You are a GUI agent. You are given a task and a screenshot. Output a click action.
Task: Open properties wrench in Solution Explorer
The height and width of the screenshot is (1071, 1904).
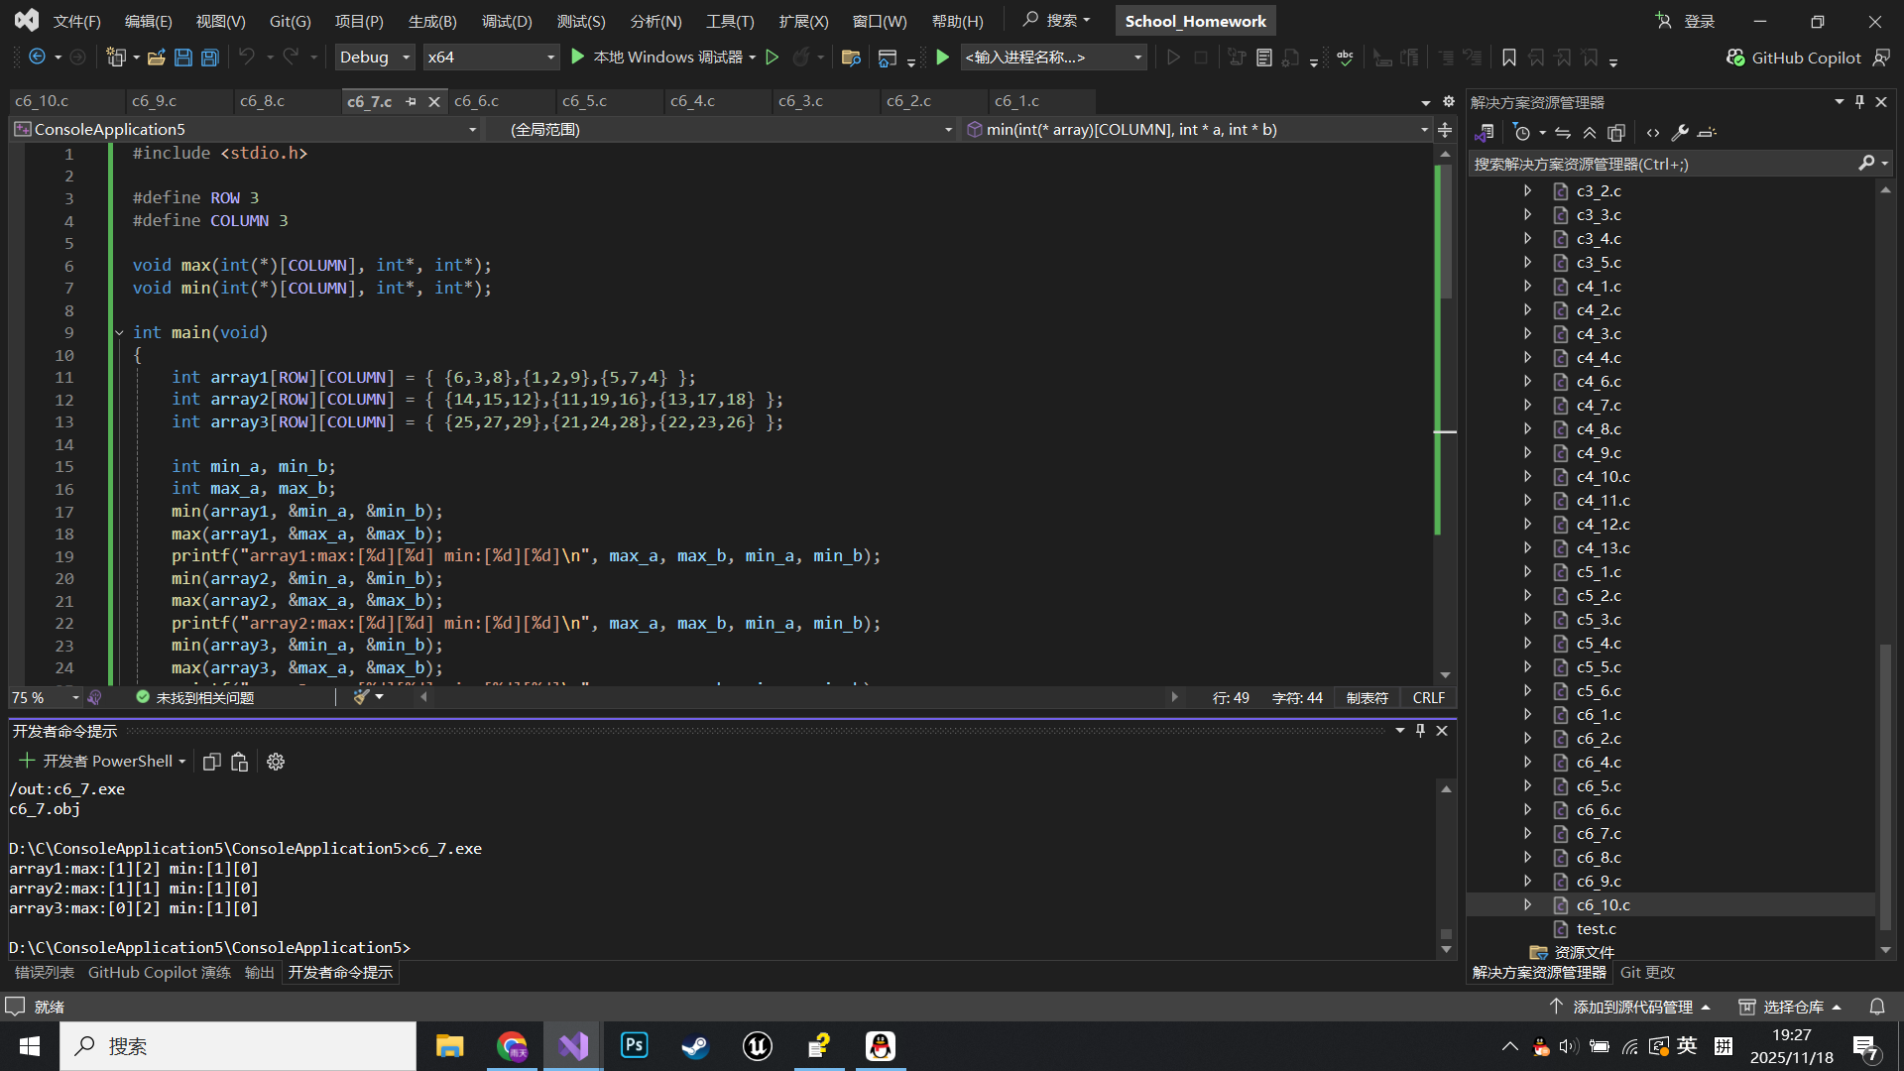pyautogui.click(x=1680, y=132)
